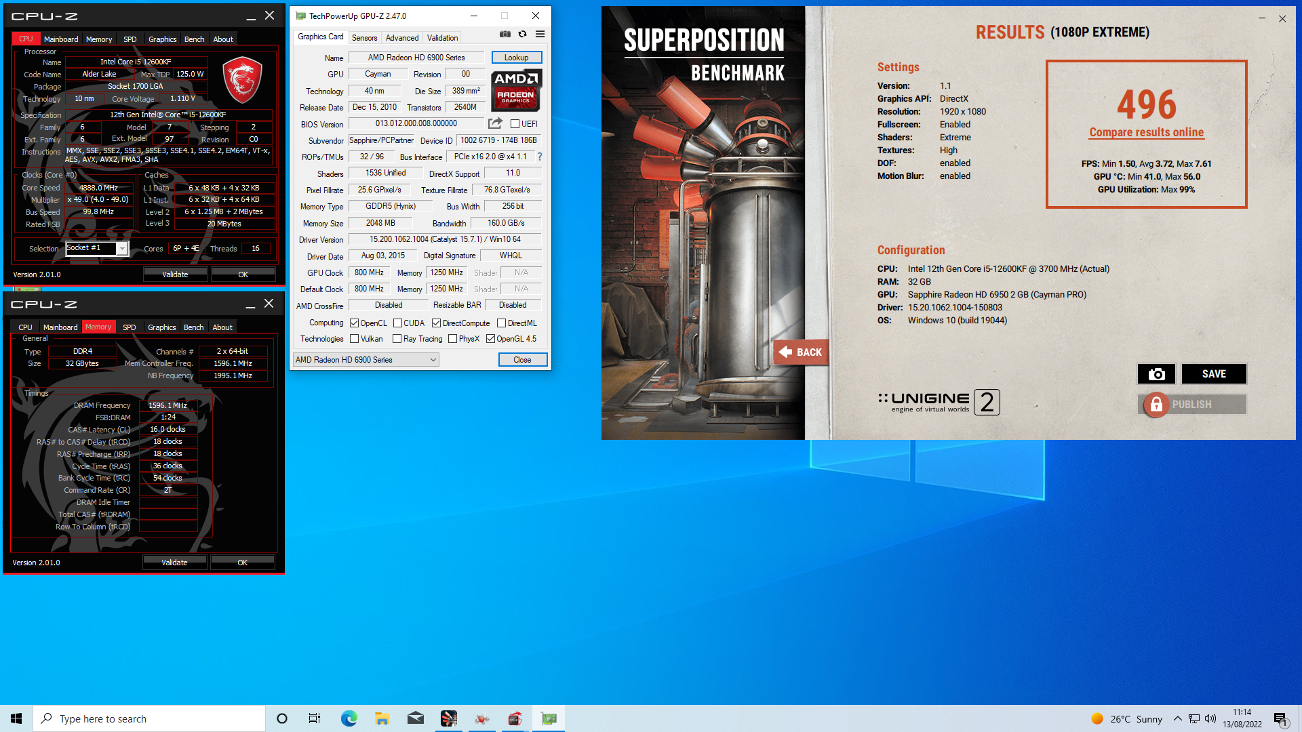The width and height of the screenshot is (1302, 732).
Task: Click the Bus Interface question mark
Action: pyautogui.click(x=540, y=157)
